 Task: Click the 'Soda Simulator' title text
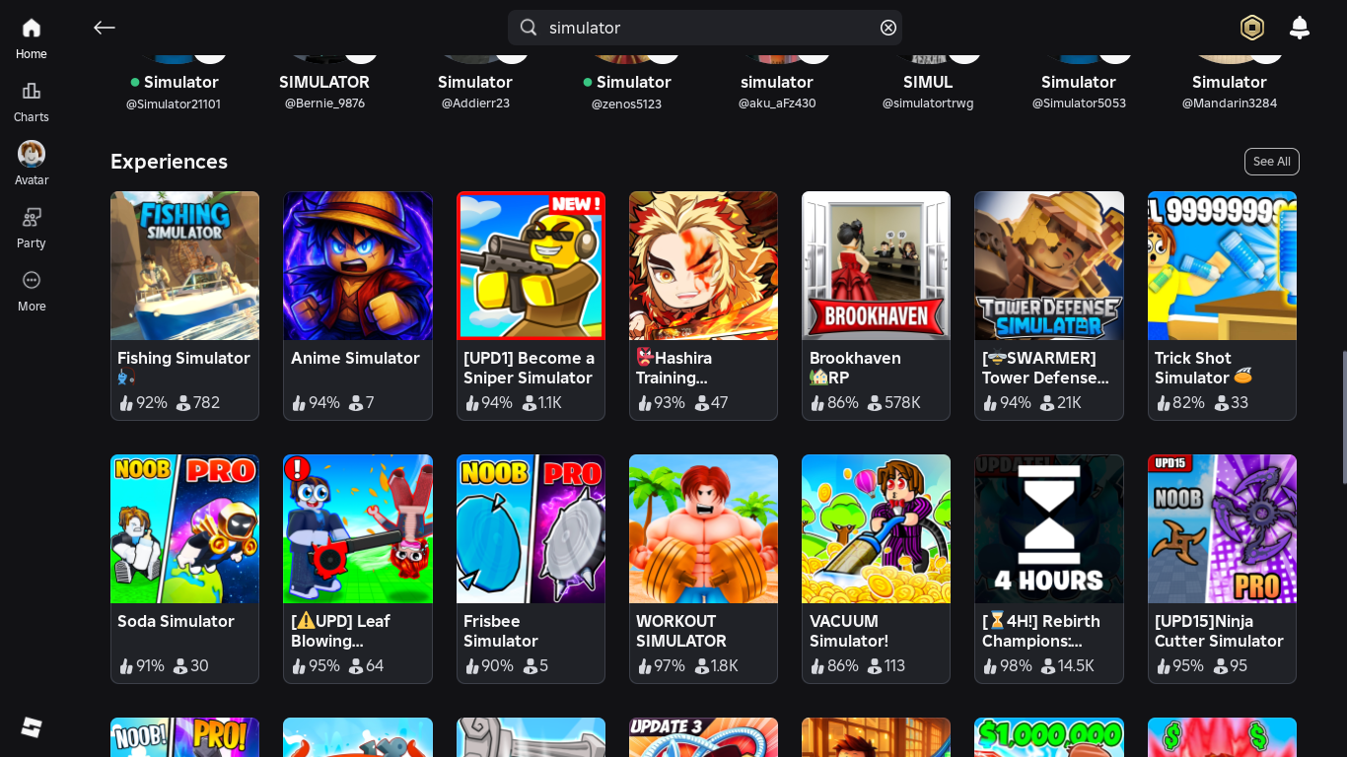pos(176,622)
